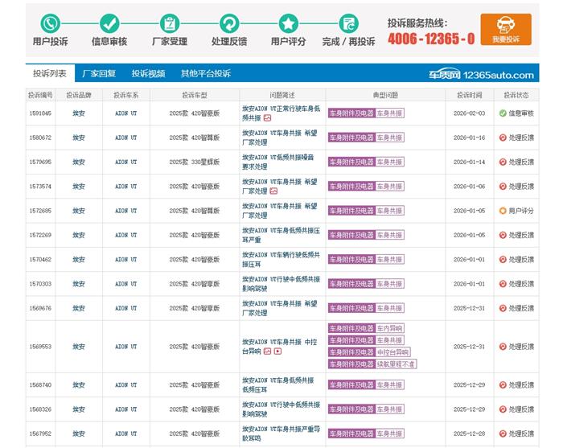Click the 用户评分 star step icon

288,23
